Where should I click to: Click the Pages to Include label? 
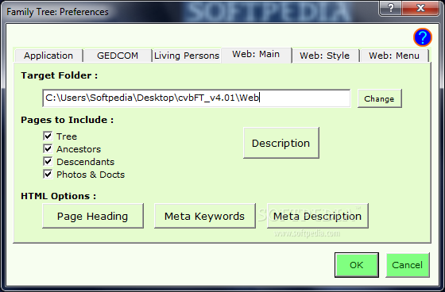point(68,120)
